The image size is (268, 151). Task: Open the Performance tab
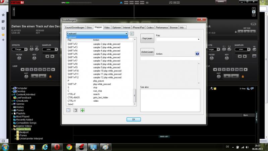162,28
